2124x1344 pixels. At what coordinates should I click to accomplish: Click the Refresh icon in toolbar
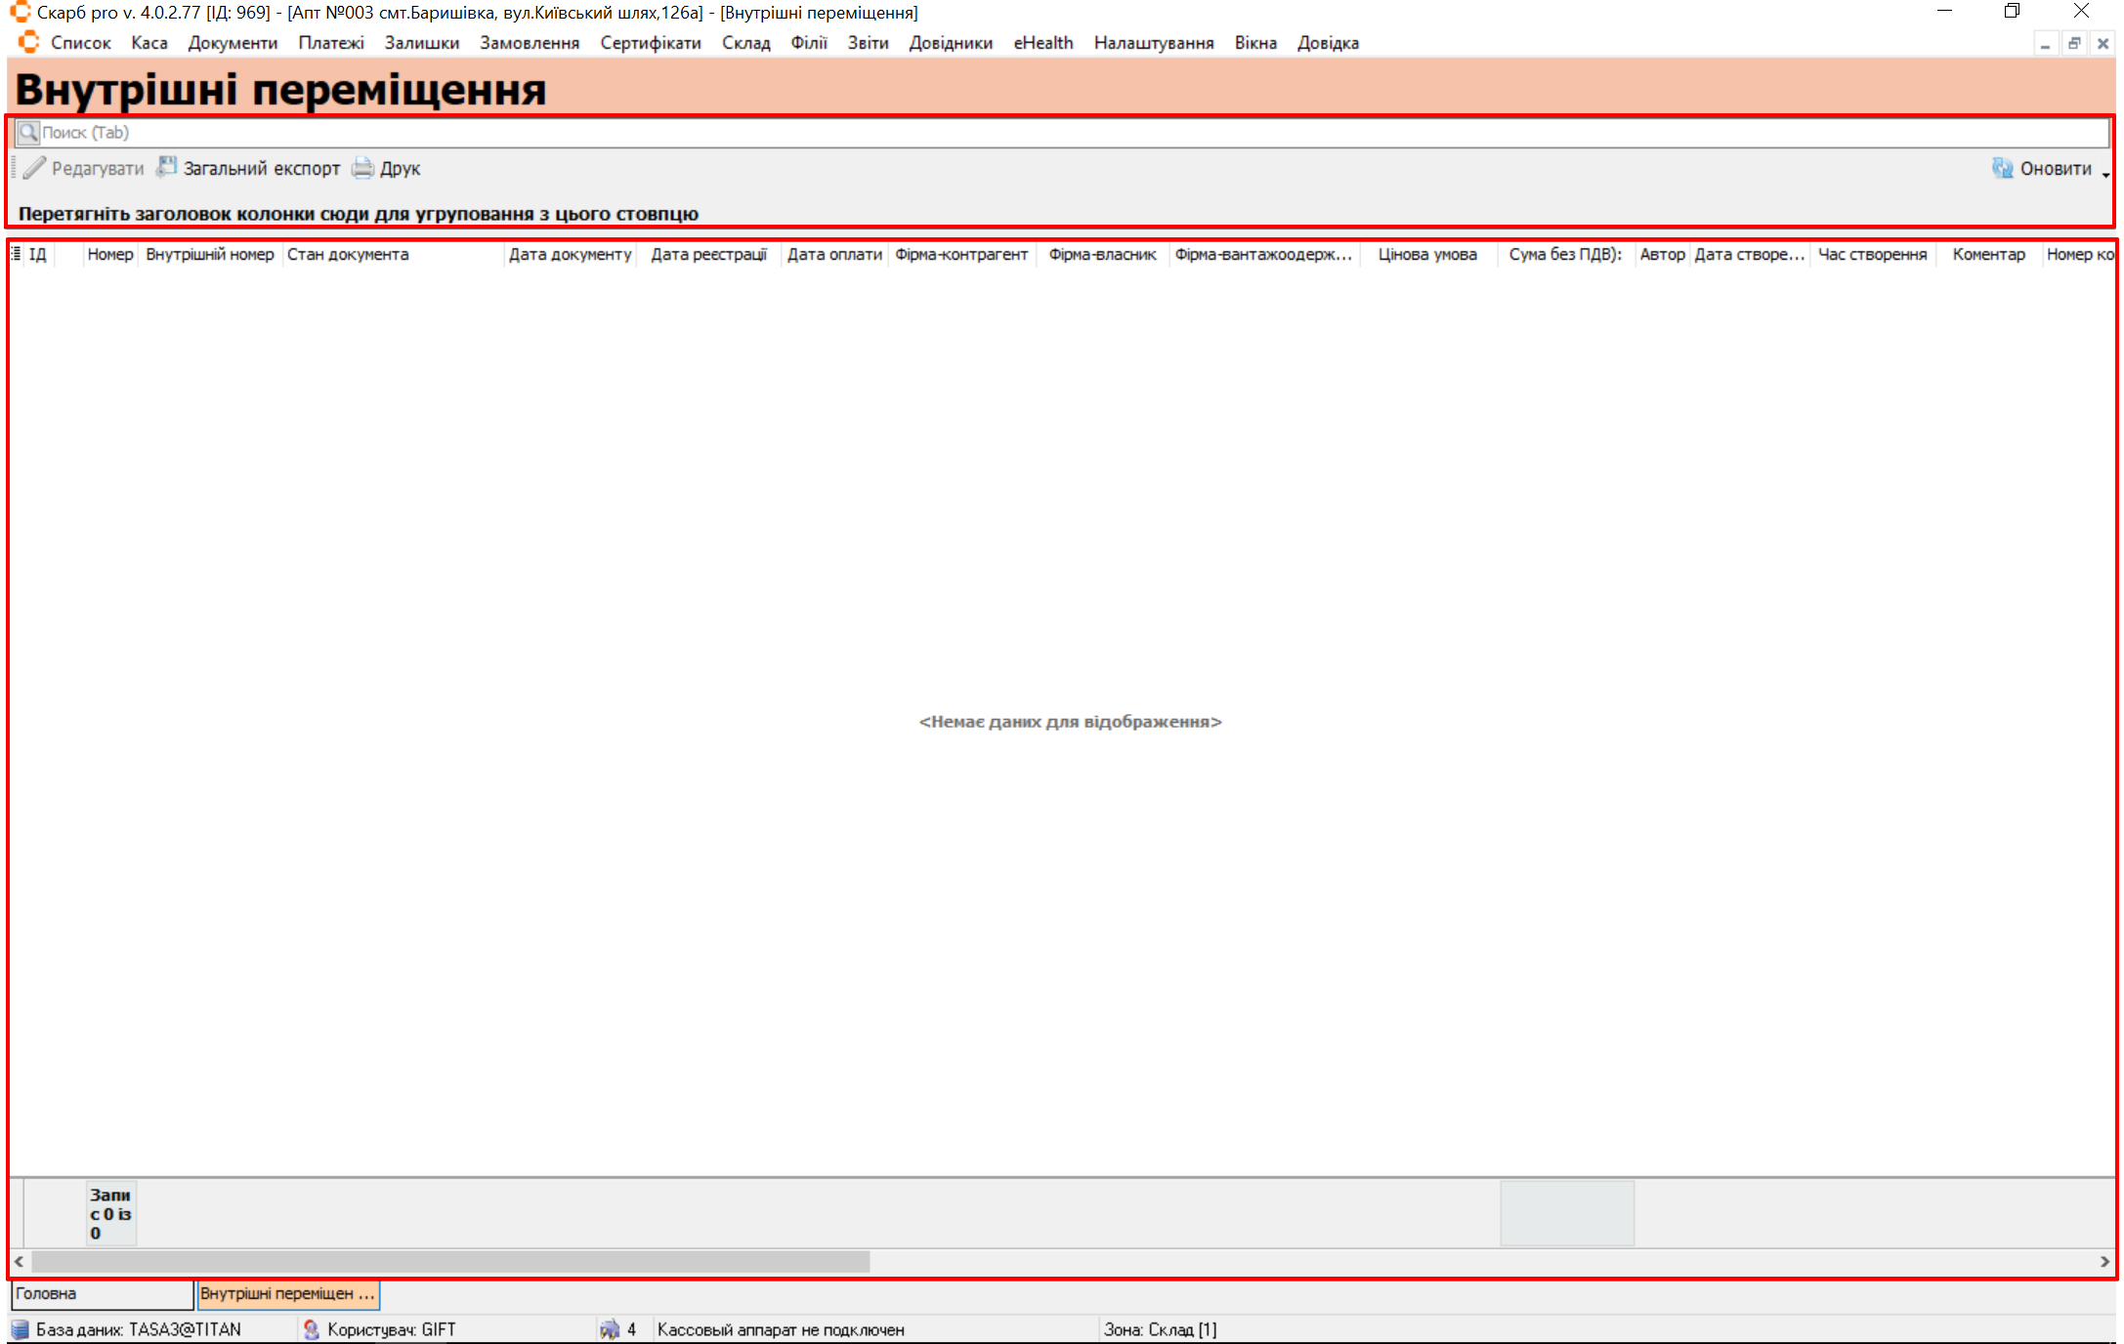(2002, 168)
